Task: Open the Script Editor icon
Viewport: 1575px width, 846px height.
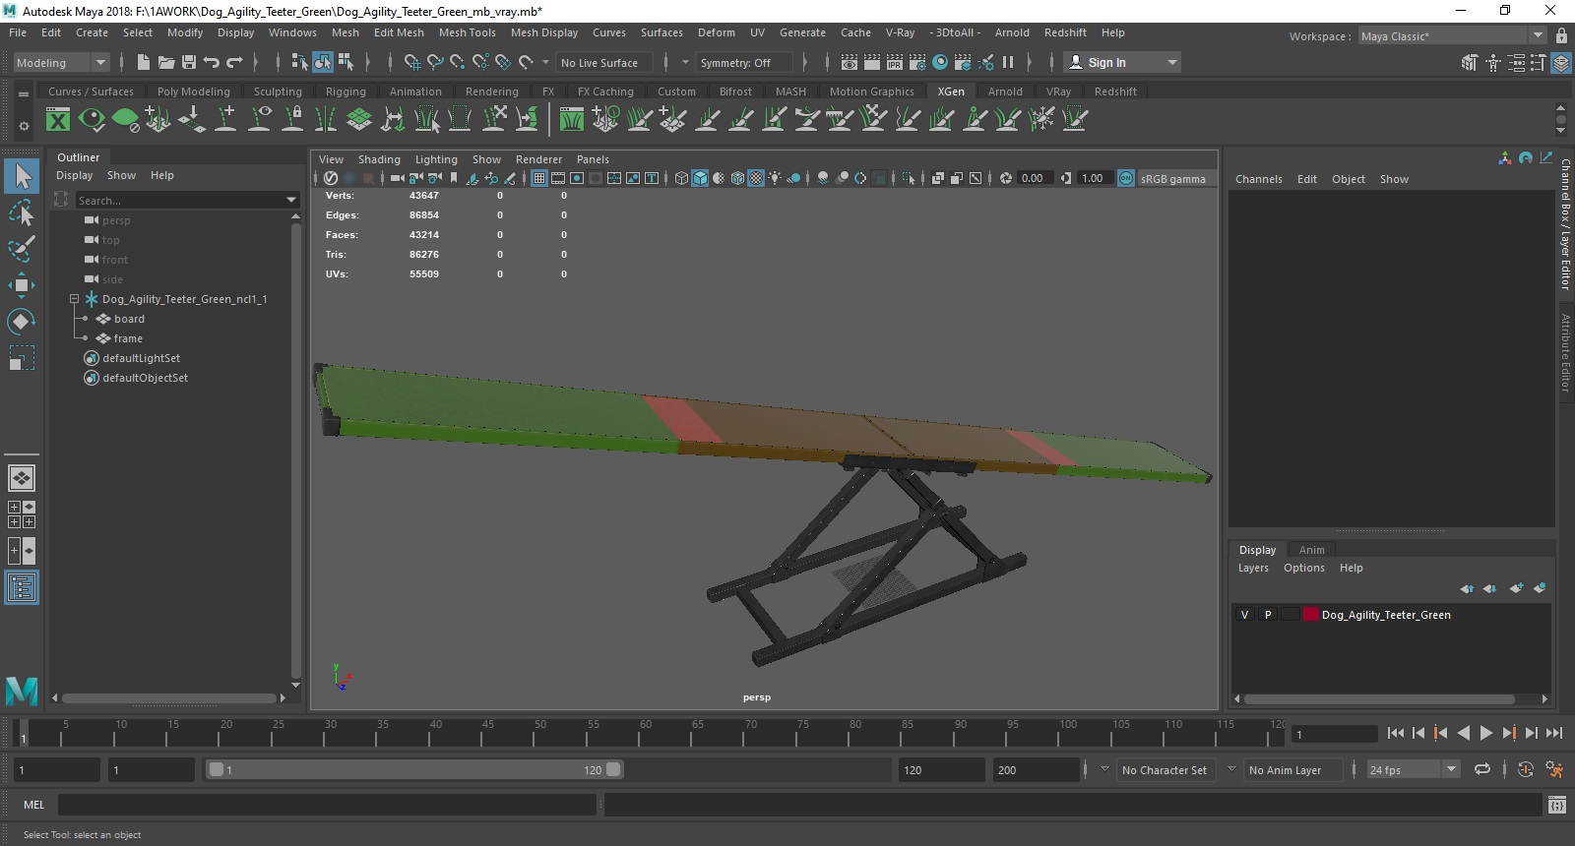Action: click(x=1556, y=805)
